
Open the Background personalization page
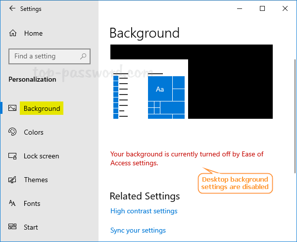(x=42, y=108)
